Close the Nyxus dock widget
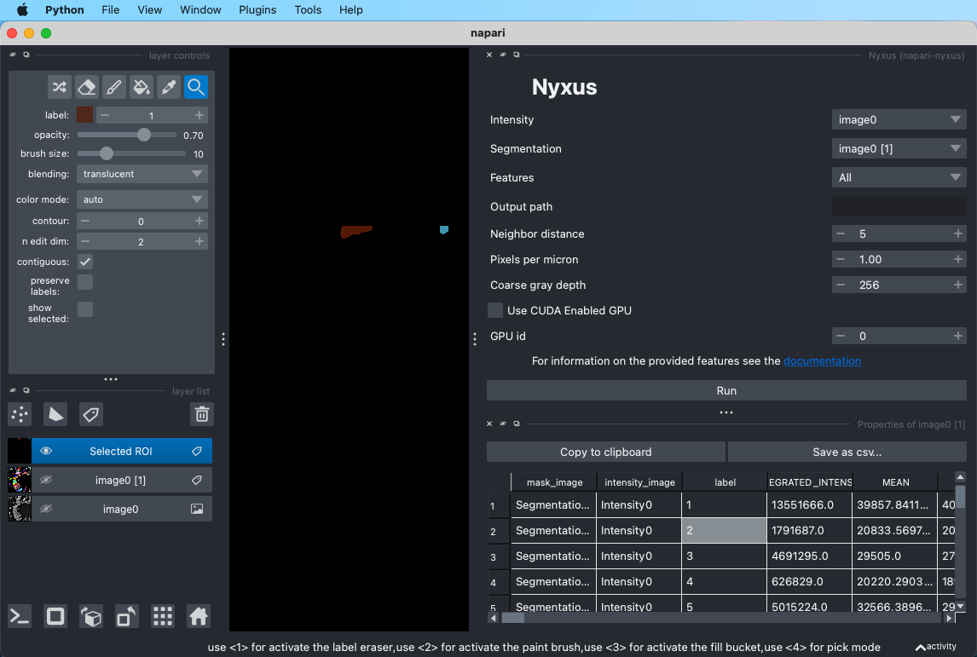The width and height of the screenshot is (977, 657). (x=489, y=55)
